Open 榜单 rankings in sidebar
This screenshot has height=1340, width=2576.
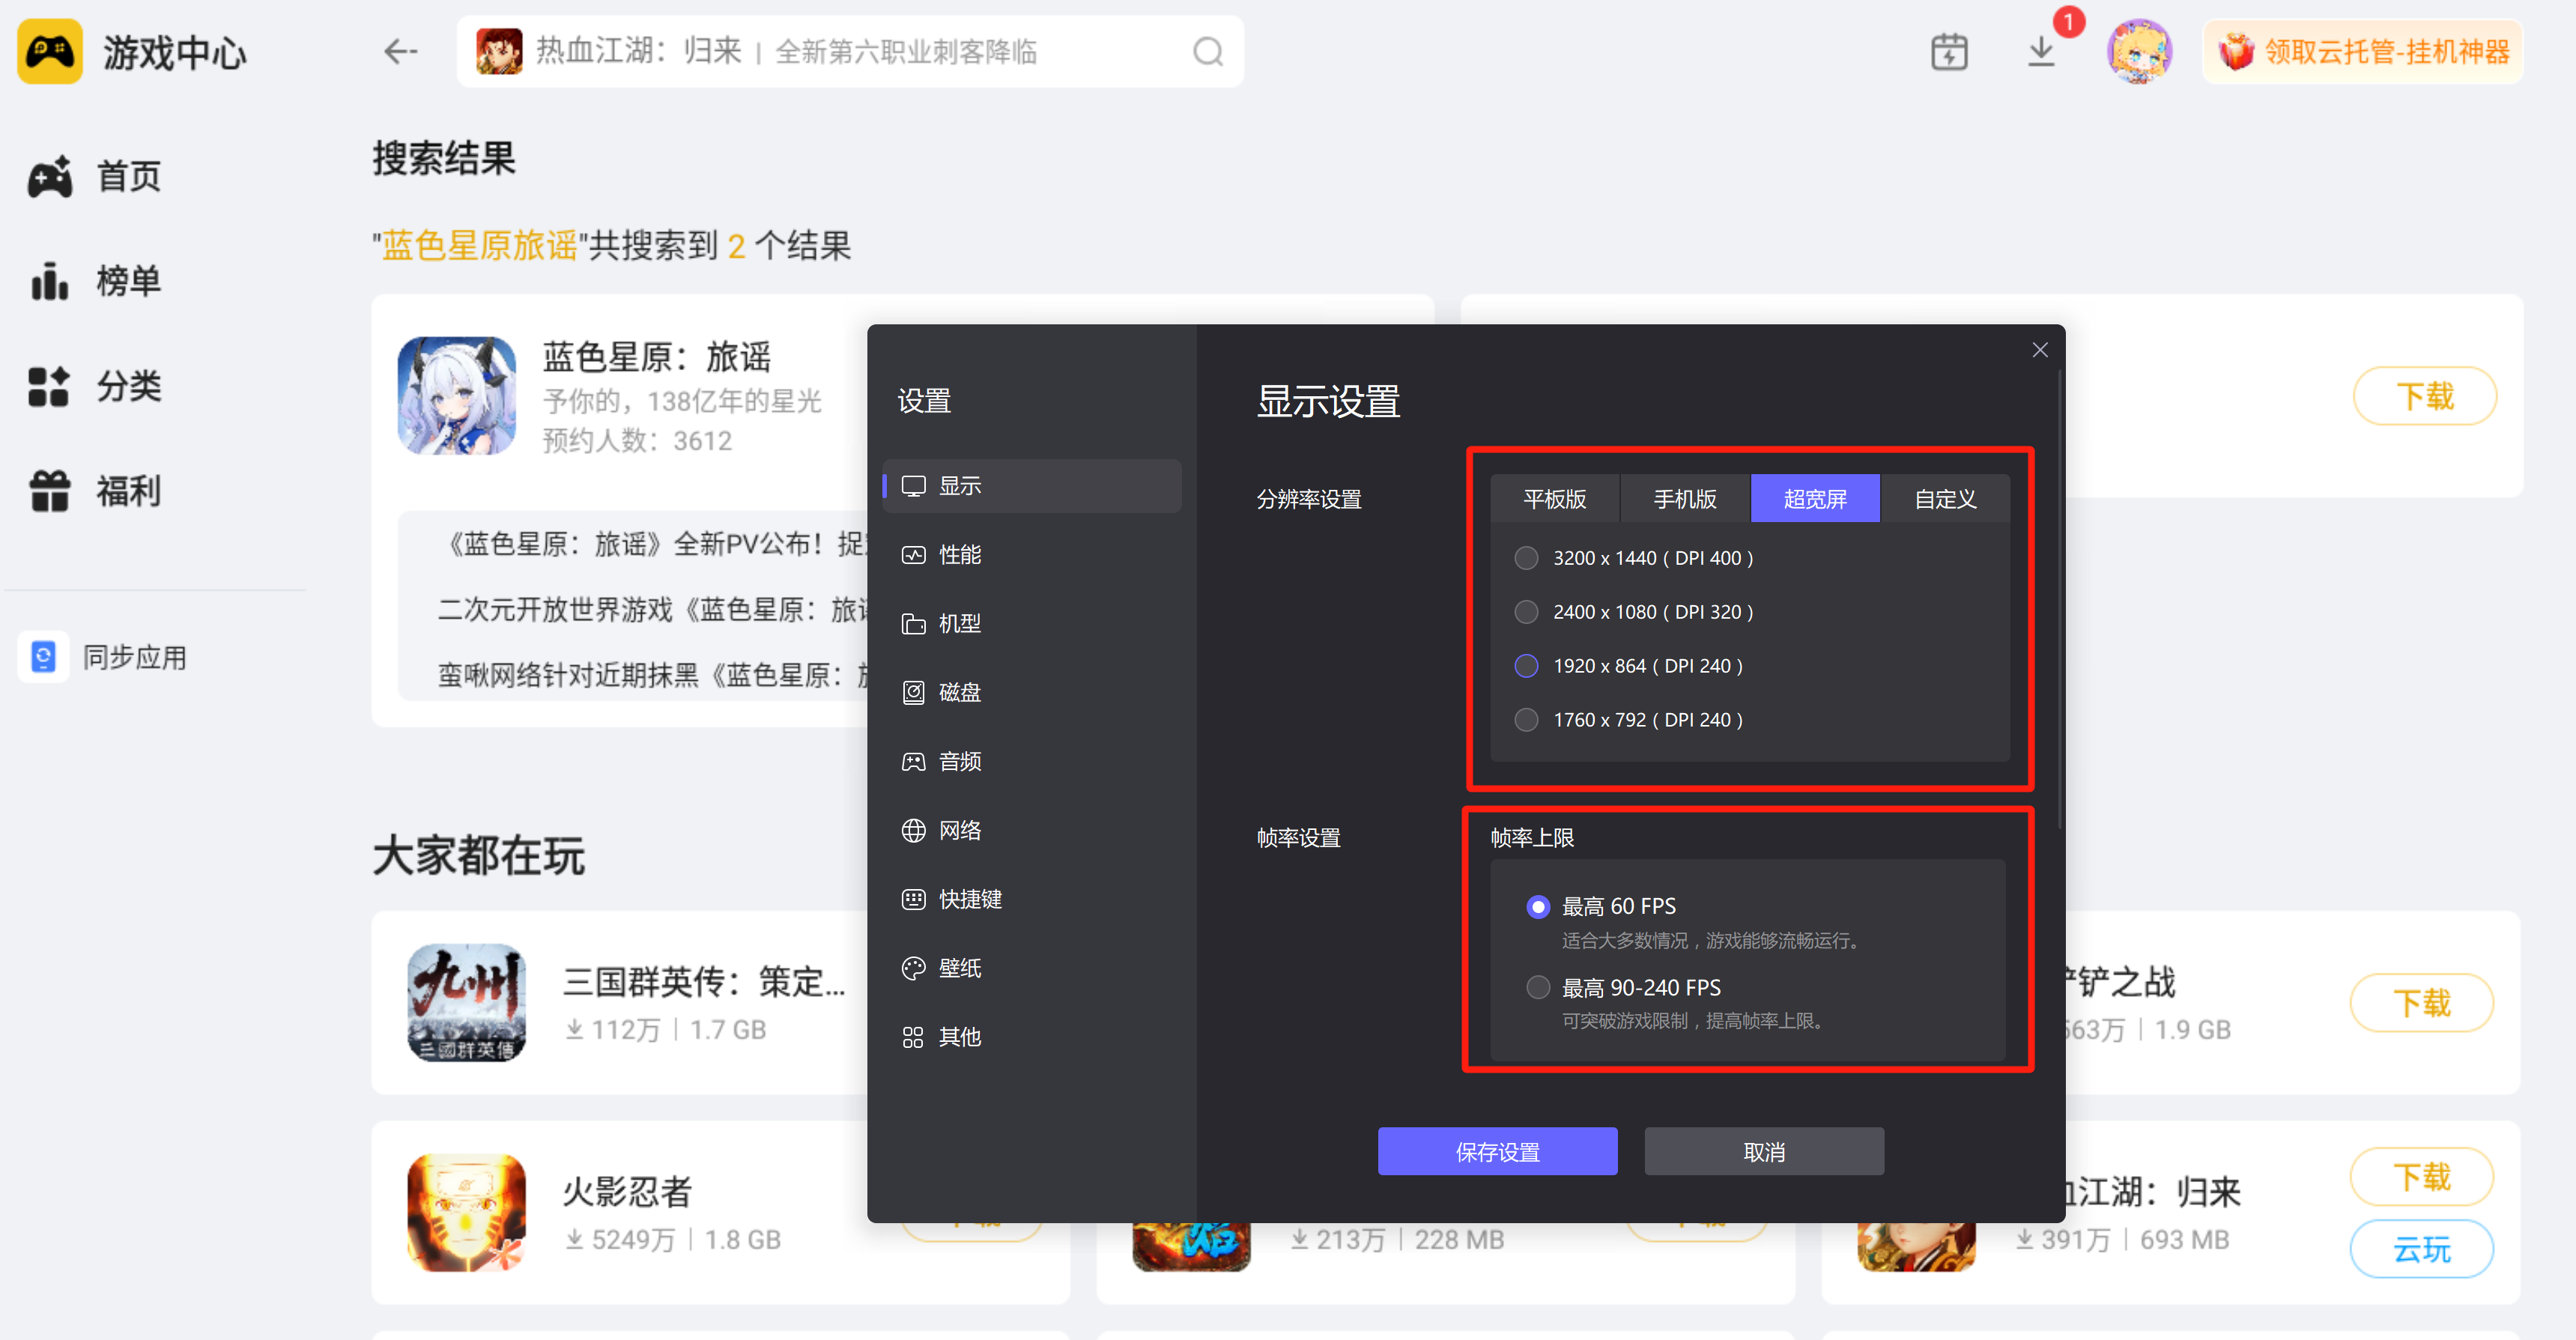(128, 281)
